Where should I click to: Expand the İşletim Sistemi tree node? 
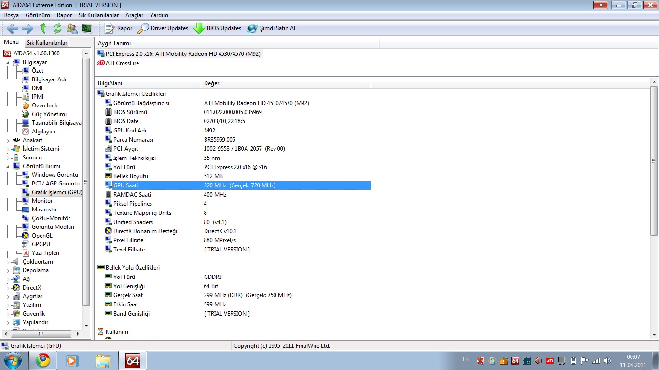pyautogui.click(x=8, y=149)
